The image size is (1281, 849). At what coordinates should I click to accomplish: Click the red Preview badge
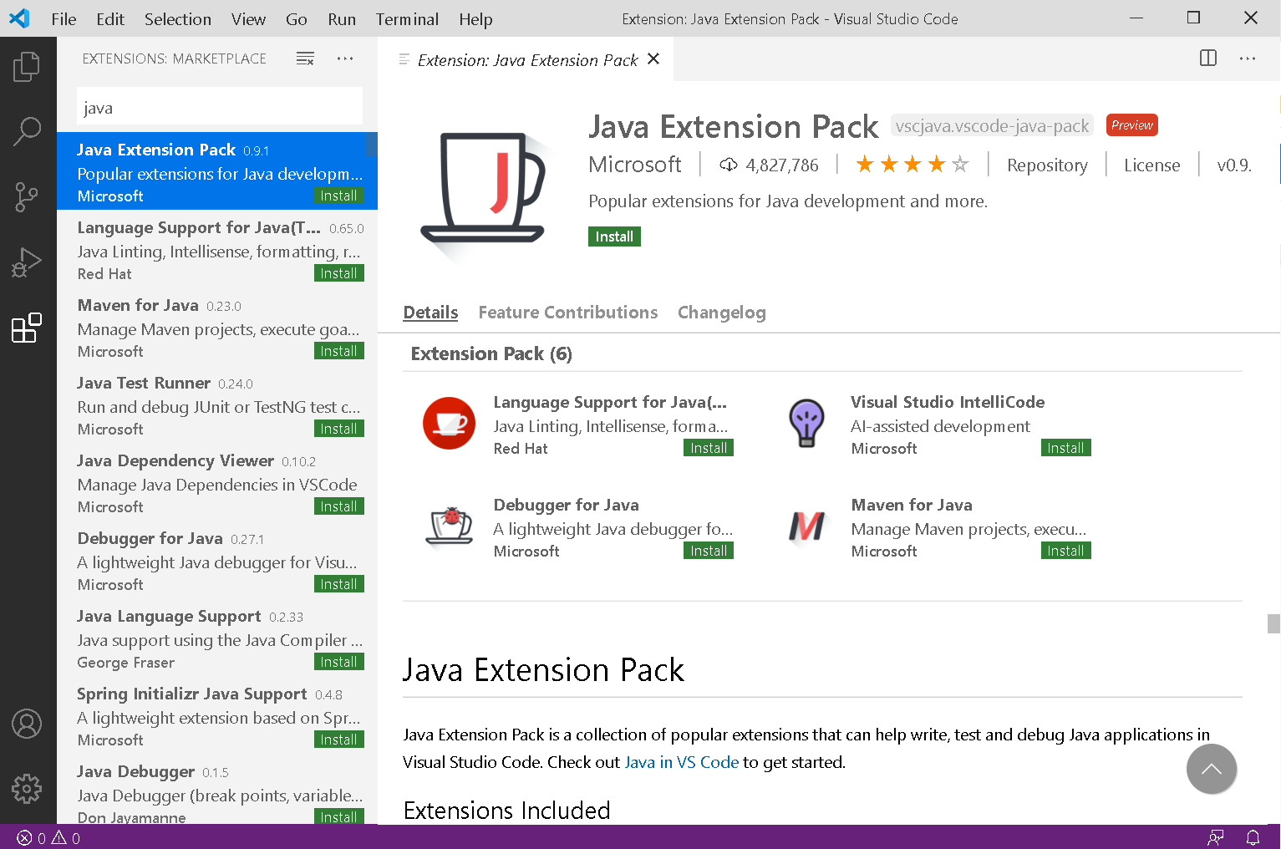[1131, 125]
